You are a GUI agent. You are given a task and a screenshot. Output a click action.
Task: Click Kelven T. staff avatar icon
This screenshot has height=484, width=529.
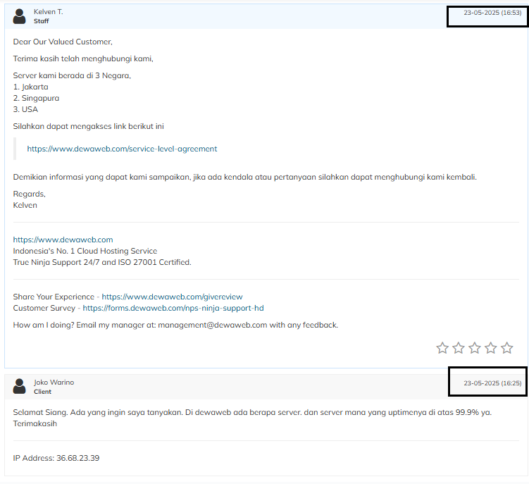(20, 16)
